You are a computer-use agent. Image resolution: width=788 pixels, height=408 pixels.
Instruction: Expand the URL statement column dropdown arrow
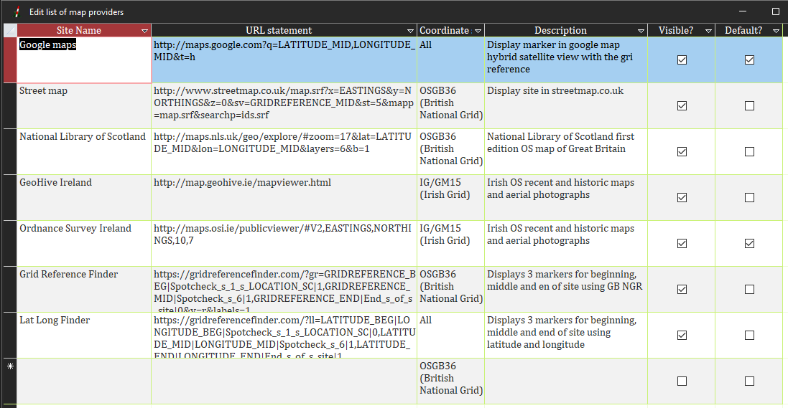point(411,31)
